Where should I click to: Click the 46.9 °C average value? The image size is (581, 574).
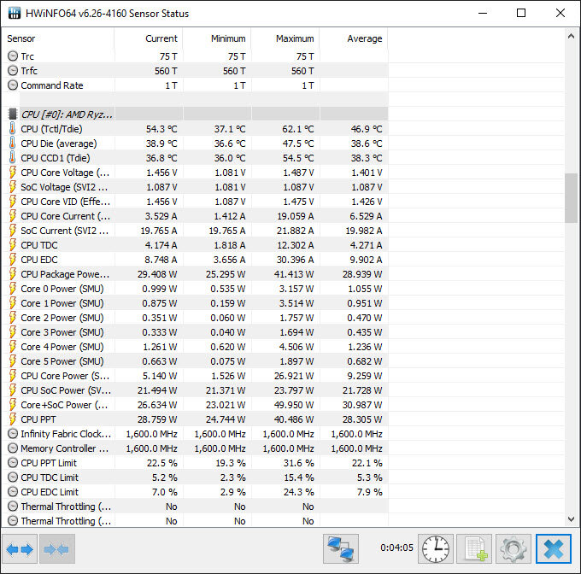point(367,129)
